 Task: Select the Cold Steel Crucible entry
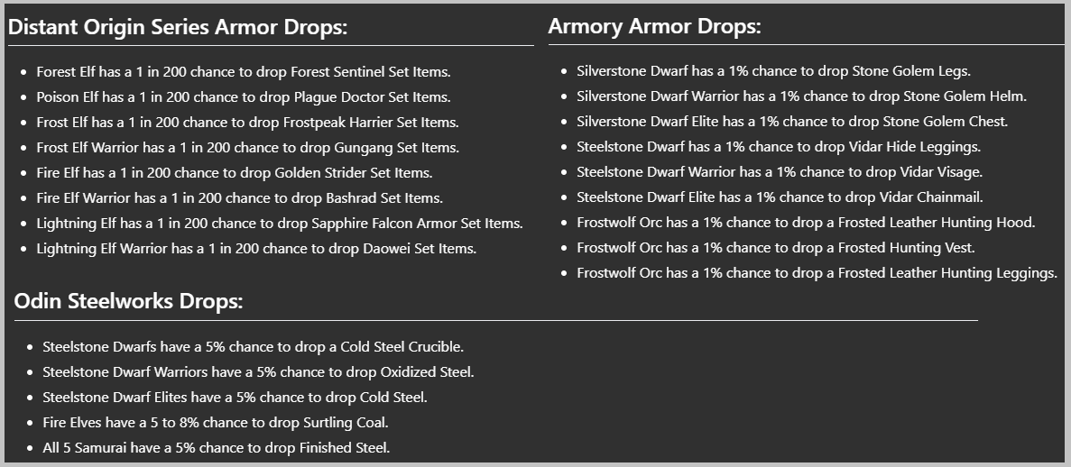254,347
